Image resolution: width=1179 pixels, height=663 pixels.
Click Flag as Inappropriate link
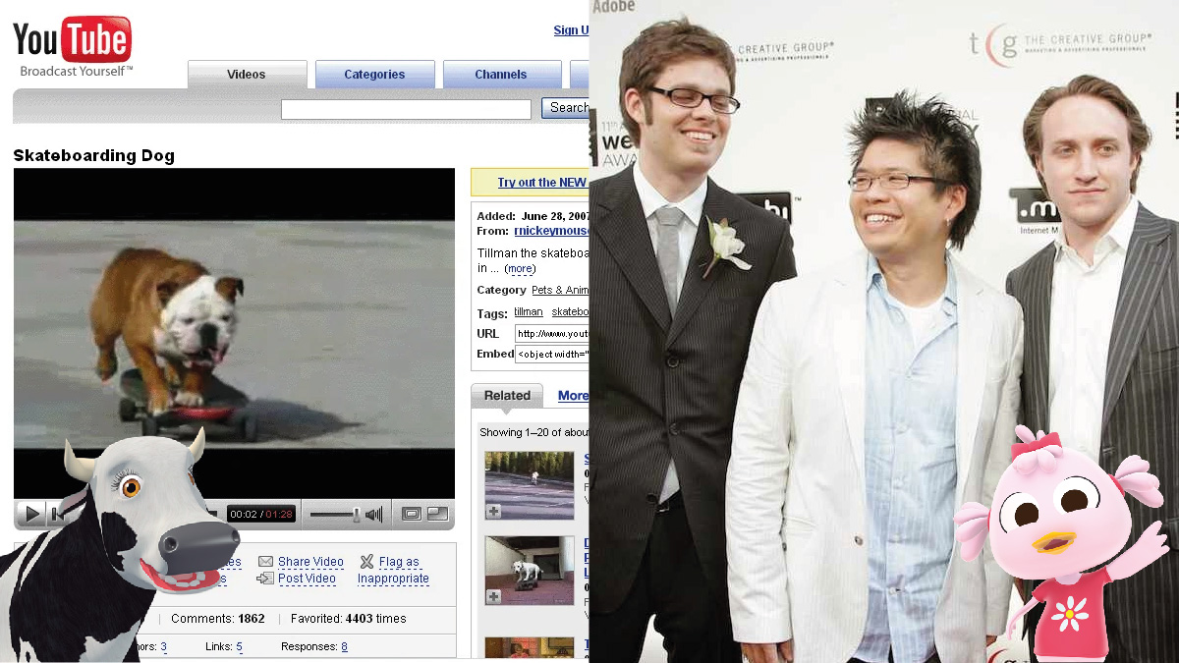(394, 571)
